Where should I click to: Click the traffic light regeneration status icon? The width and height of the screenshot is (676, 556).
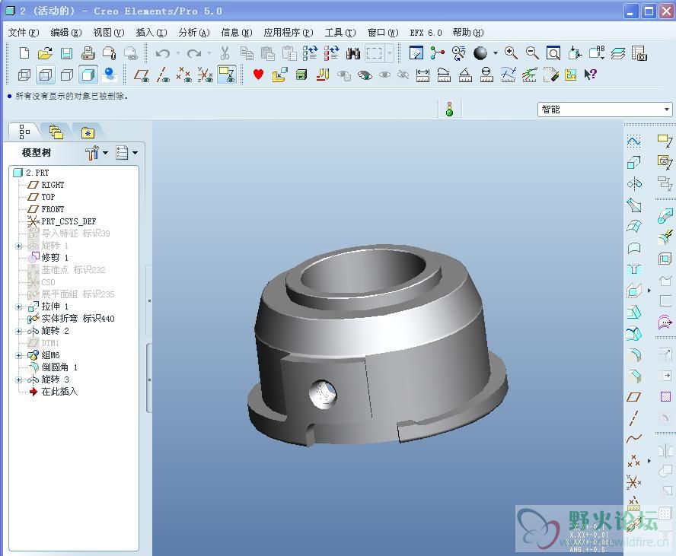449,109
